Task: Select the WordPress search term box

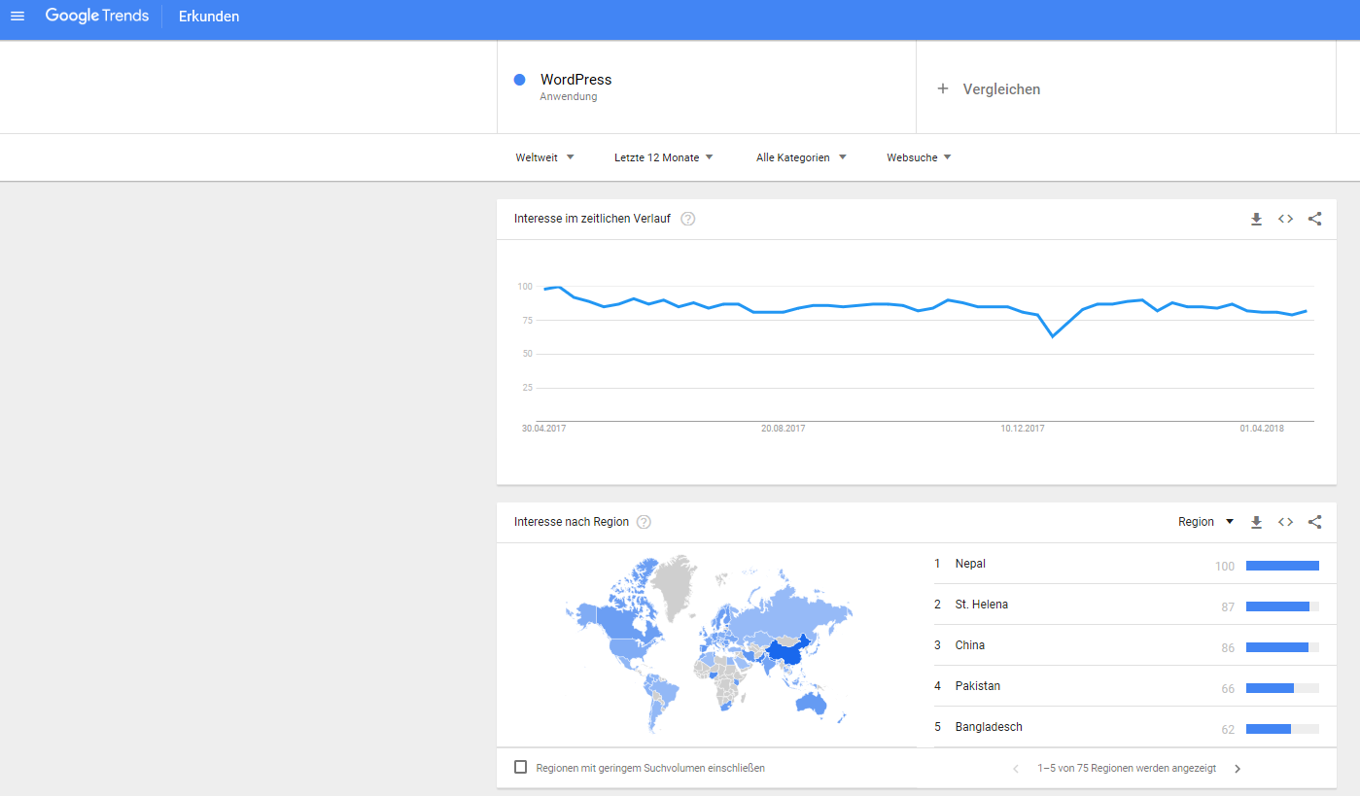Action: pyautogui.click(x=707, y=87)
